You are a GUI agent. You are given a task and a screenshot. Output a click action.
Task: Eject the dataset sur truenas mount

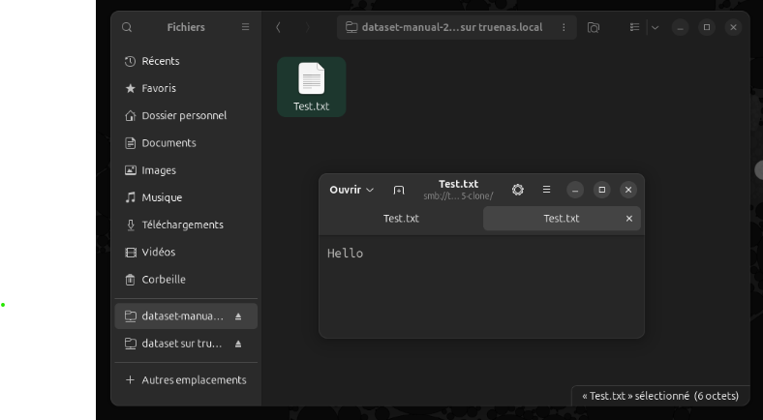pos(238,344)
